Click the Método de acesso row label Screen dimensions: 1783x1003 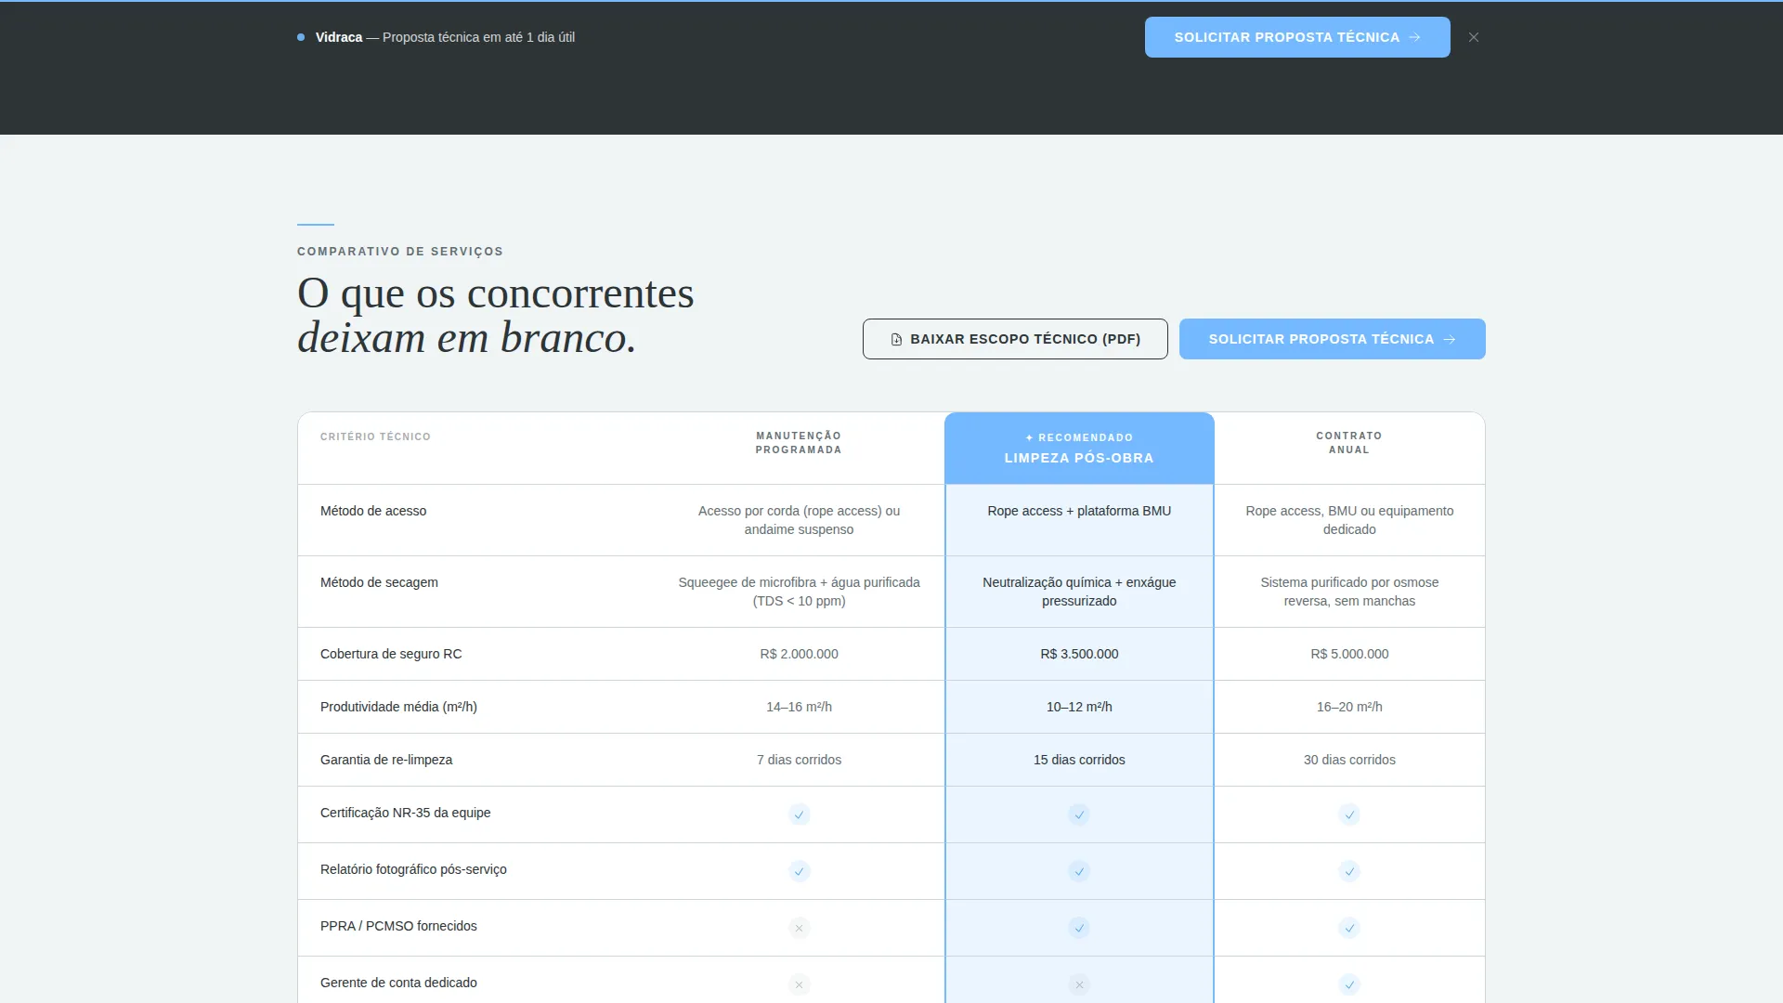[373, 511]
